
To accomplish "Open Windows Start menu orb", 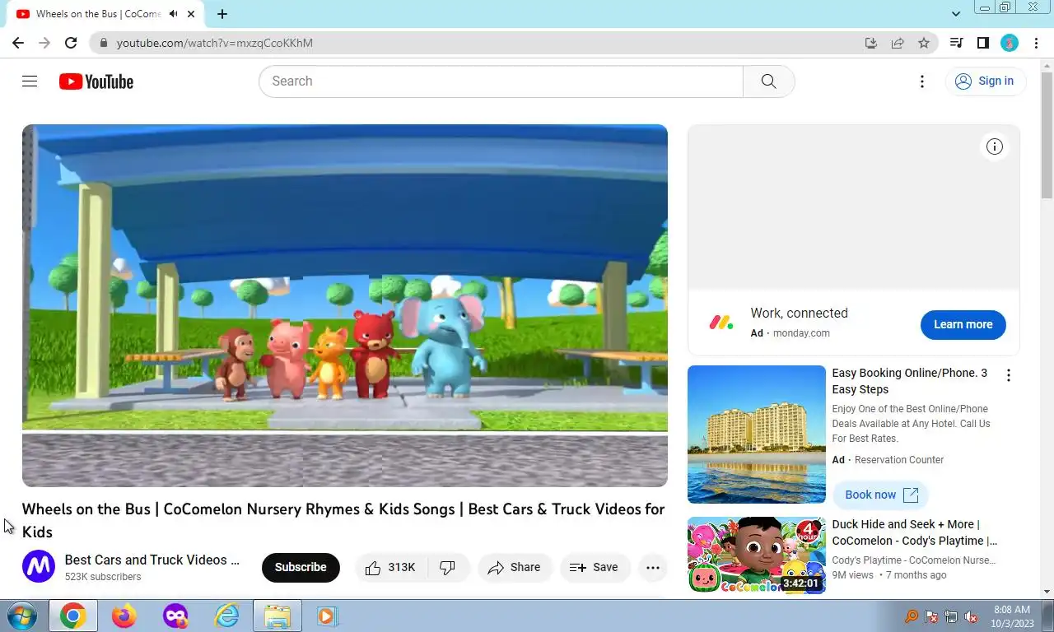I will tap(21, 616).
